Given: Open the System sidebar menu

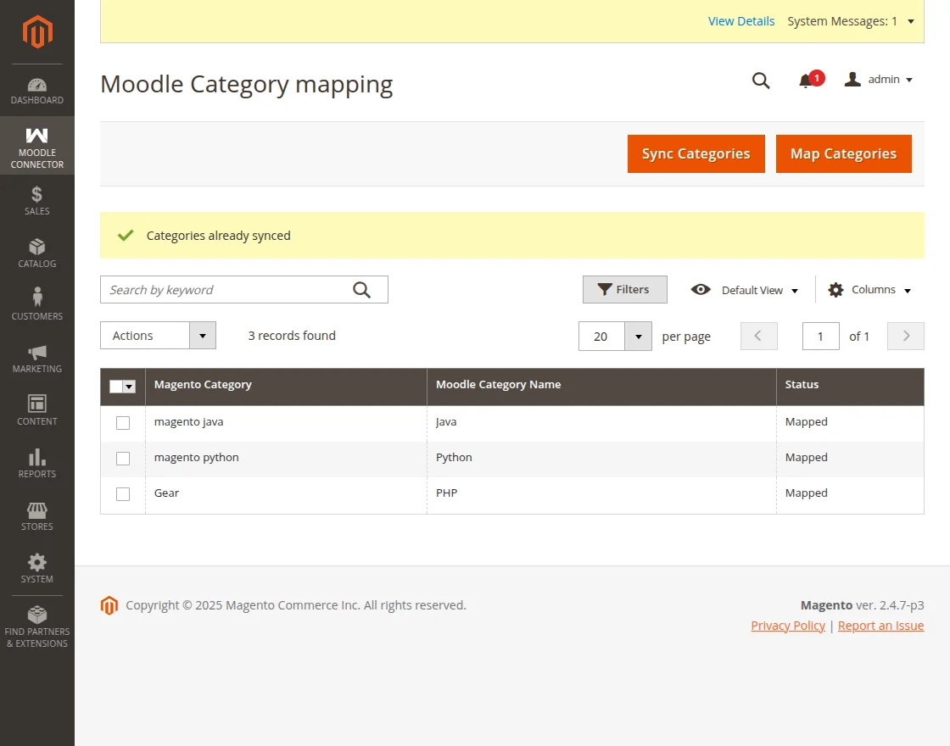Looking at the screenshot, I should coord(37,569).
